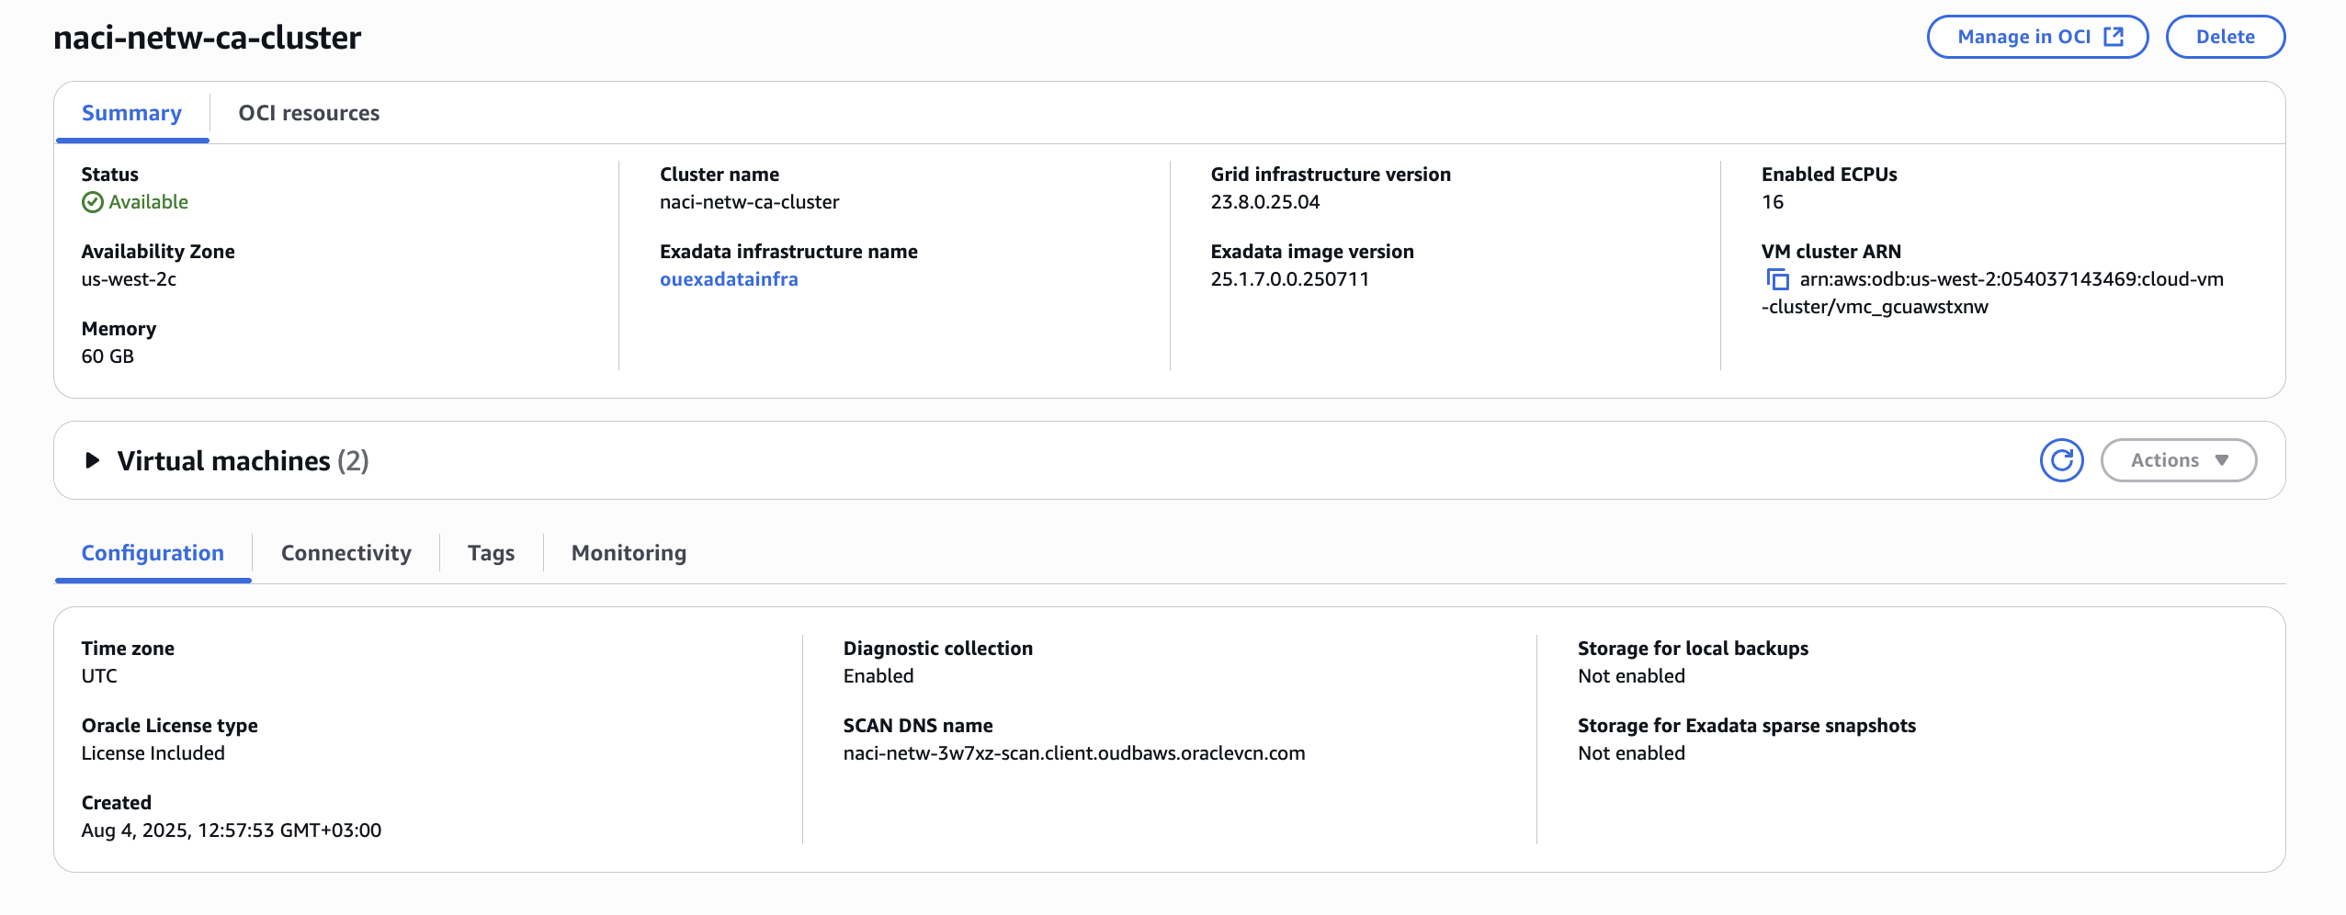
Task: Click the Exadata image version number
Action: [1289, 279]
